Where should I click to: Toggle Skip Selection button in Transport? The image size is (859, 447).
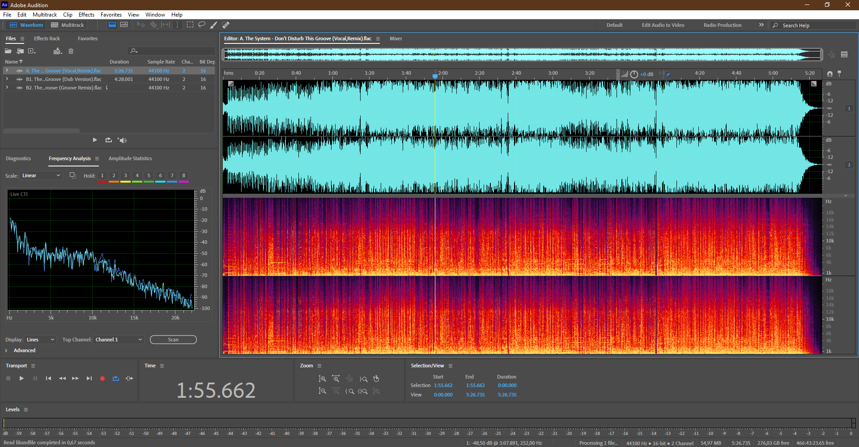click(x=129, y=379)
